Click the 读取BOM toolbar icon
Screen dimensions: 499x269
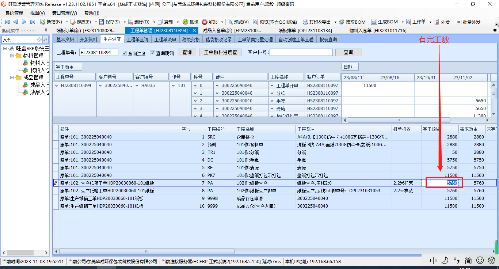click(342, 22)
